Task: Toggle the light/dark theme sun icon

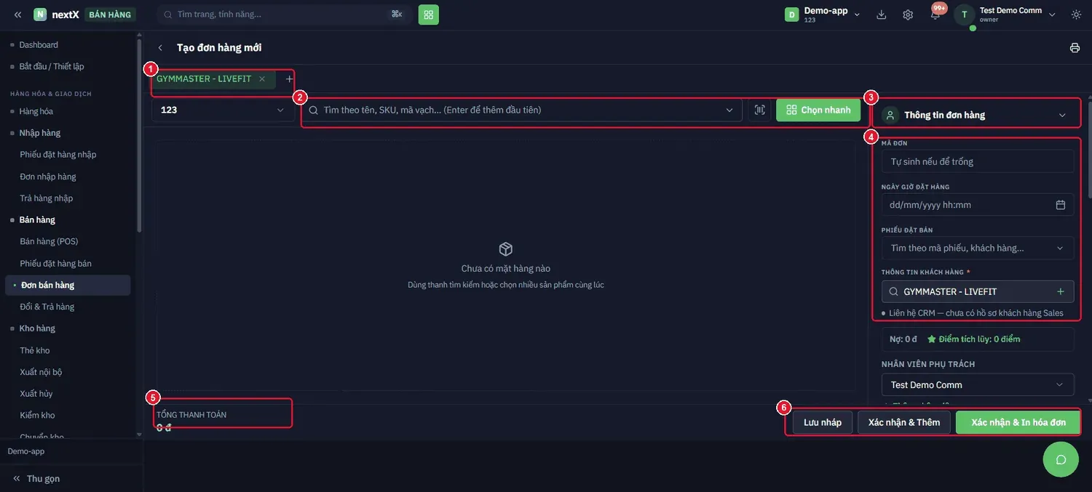Action: click(1076, 15)
